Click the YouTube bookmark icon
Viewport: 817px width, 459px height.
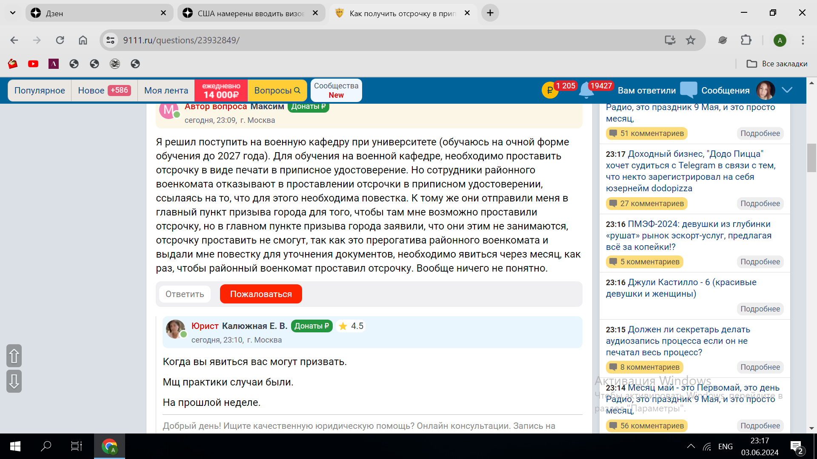click(x=33, y=64)
